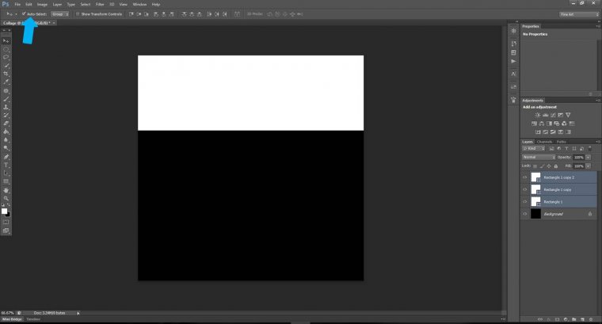Open the Fill slider dropdown arrow
602x324 pixels.
pos(589,166)
